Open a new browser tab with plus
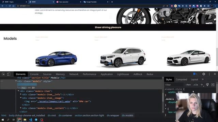Screen dimensions: 218x122 [x=112, y=2]
